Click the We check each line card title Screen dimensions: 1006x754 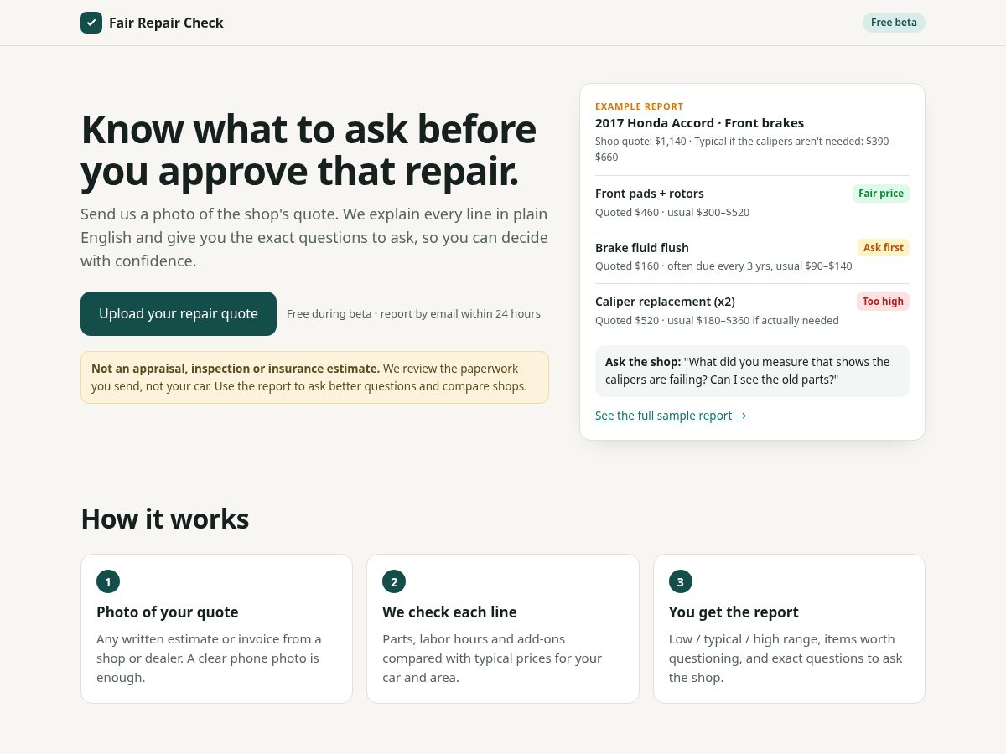(x=449, y=612)
